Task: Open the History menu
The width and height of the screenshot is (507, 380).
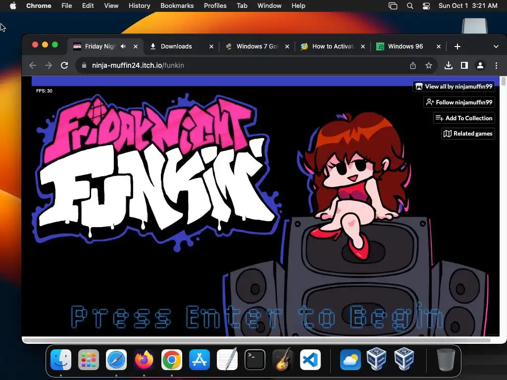Action: (x=139, y=6)
